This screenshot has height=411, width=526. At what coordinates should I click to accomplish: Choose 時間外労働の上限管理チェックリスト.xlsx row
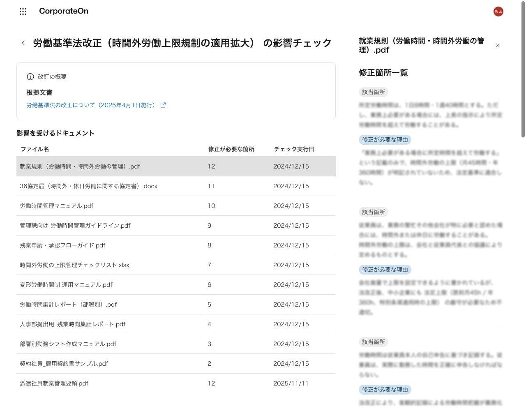click(x=176, y=265)
